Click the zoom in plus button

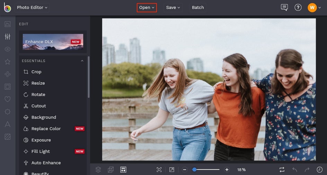coord(227,169)
